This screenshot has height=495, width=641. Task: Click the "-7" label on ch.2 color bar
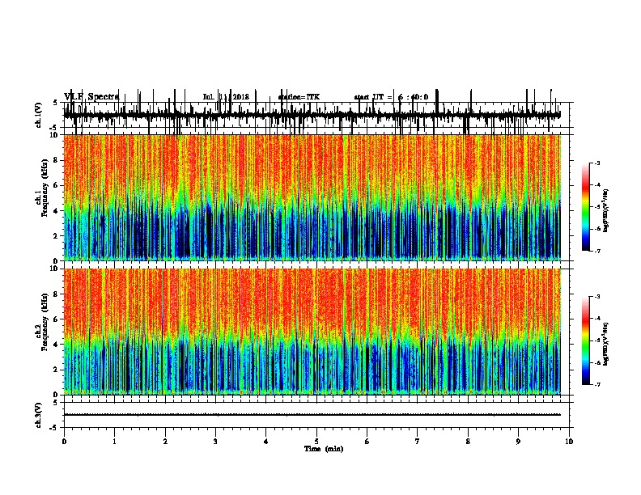click(596, 384)
